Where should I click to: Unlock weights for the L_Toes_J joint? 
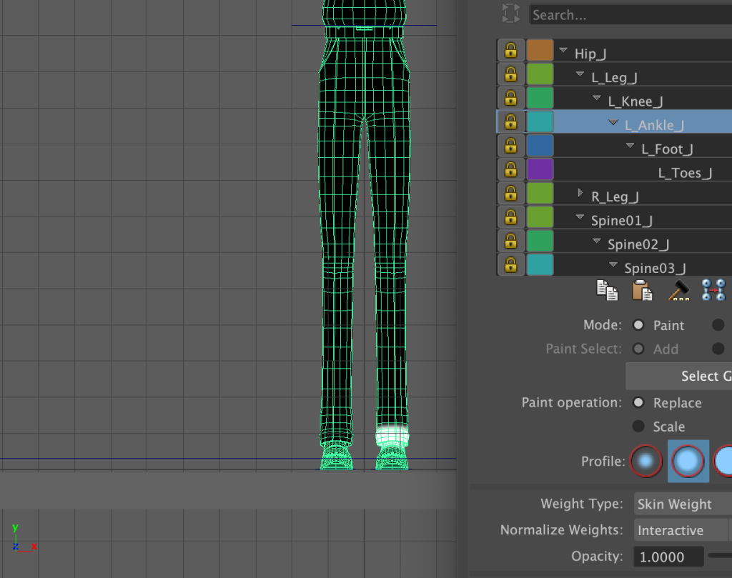[x=510, y=170]
